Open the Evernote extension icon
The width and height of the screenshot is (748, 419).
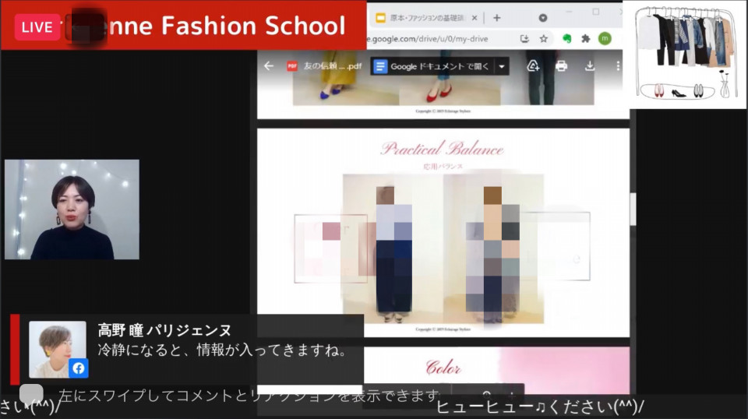[566, 39]
